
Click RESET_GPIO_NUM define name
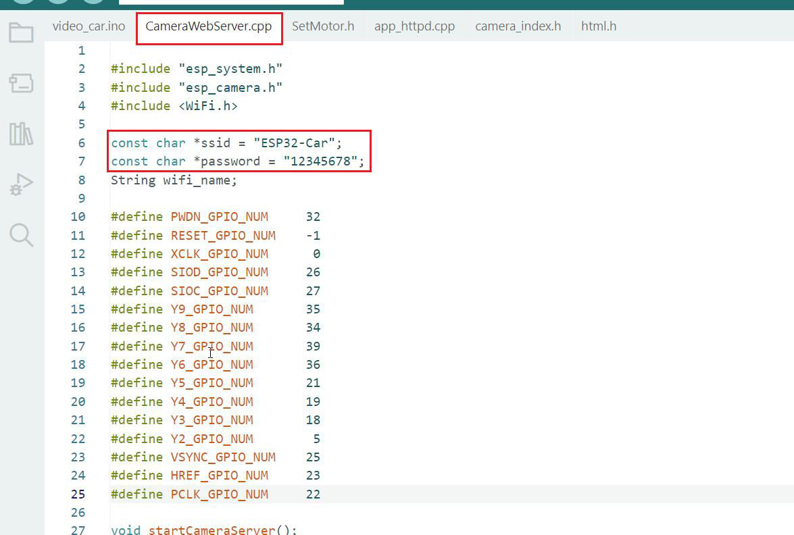[223, 236]
